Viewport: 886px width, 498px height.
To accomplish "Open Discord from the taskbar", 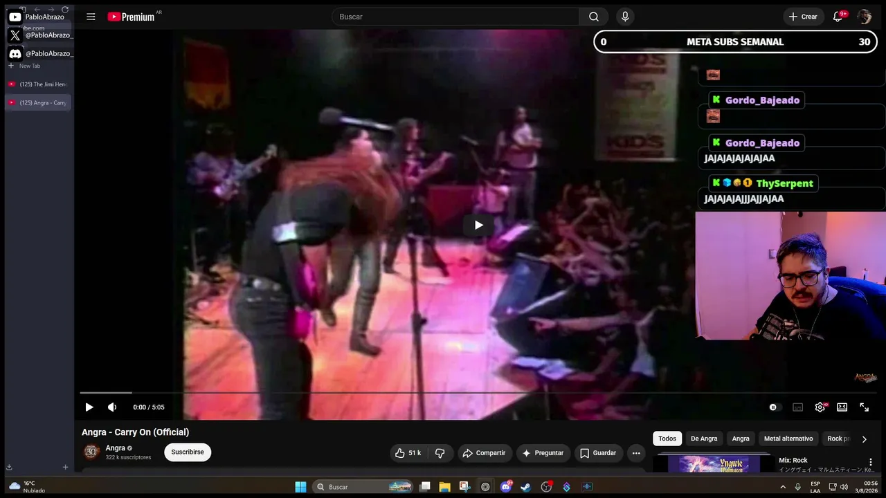I will click(x=506, y=487).
